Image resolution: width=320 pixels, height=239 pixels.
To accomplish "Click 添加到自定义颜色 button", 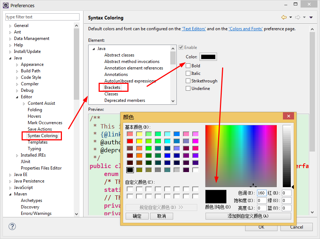I will point(248,216).
